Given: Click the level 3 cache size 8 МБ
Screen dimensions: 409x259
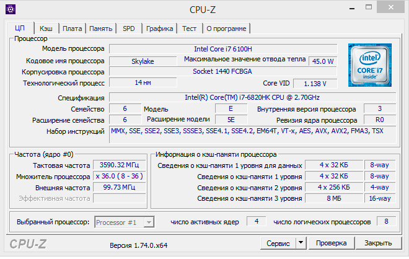Looking at the screenshot, I should [334, 198].
